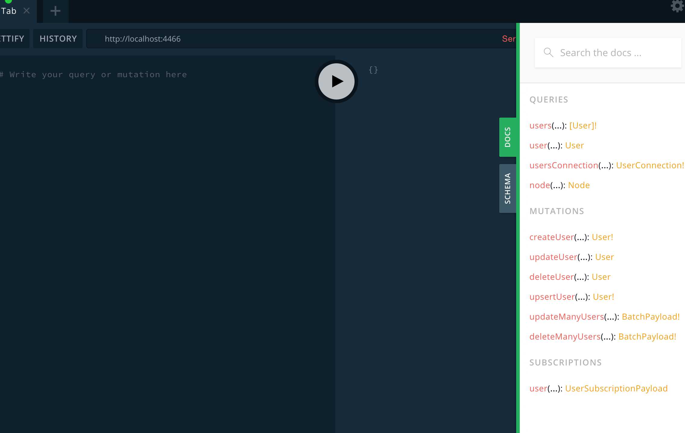The height and width of the screenshot is (433, 685).
Task: Click the search magnifier icon in docs
Action: pos(548,52)
